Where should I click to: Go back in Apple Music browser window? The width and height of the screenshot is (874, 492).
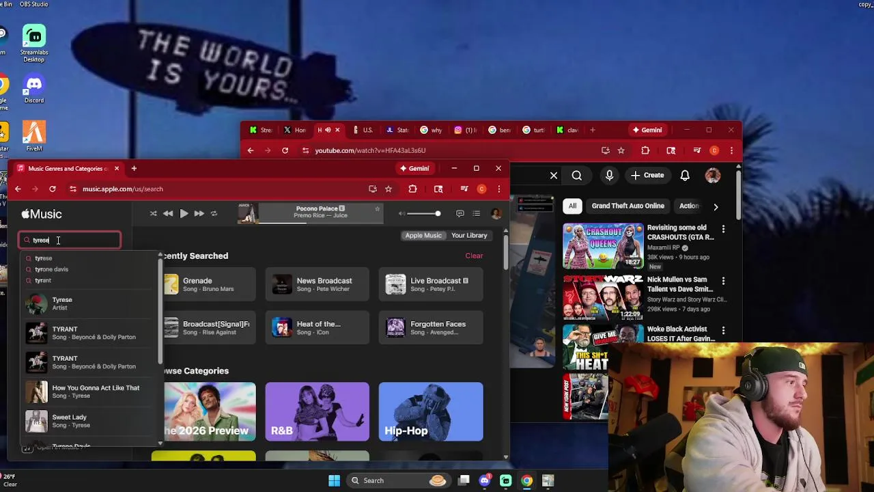[18, 189]
